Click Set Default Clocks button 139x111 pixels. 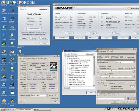(129, 68)
